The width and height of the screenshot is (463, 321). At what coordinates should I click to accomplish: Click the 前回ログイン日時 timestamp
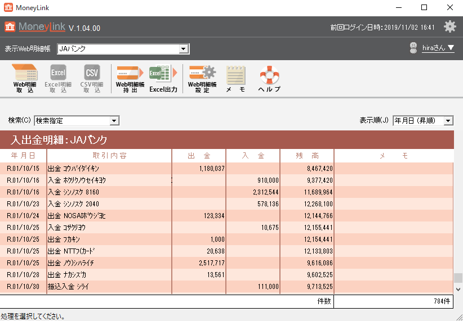coord(382,28)
